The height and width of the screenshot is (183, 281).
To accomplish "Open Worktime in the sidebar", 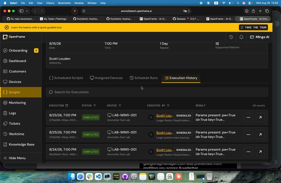I will pyautogui.click(x=21, y=134).
